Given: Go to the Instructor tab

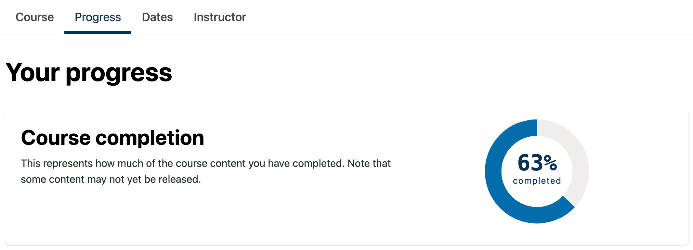Looking at the screenshot, I should point(220,17).
